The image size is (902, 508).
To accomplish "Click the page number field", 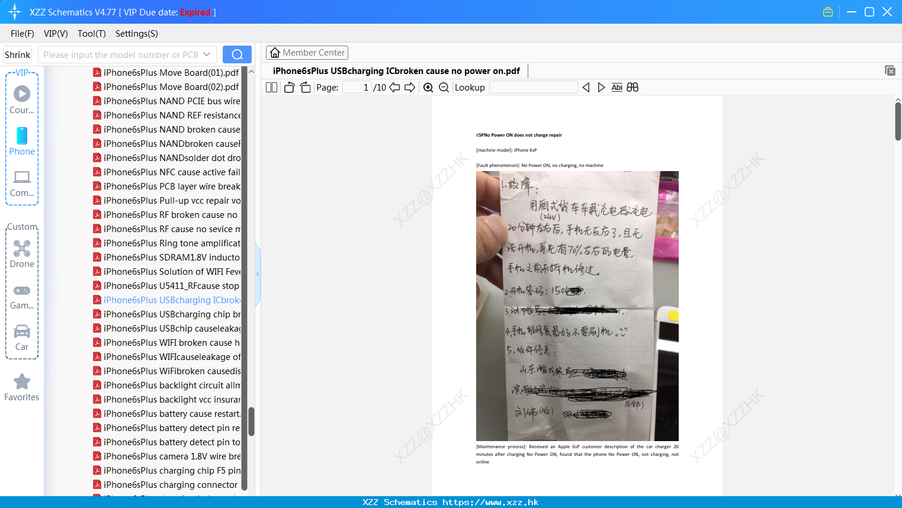I will pyautogui.click(x=357, y=88).
